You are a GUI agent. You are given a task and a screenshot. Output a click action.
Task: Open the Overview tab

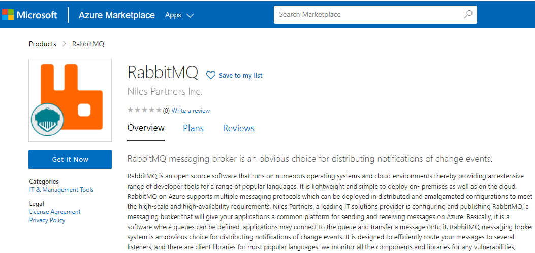[146, 128]
